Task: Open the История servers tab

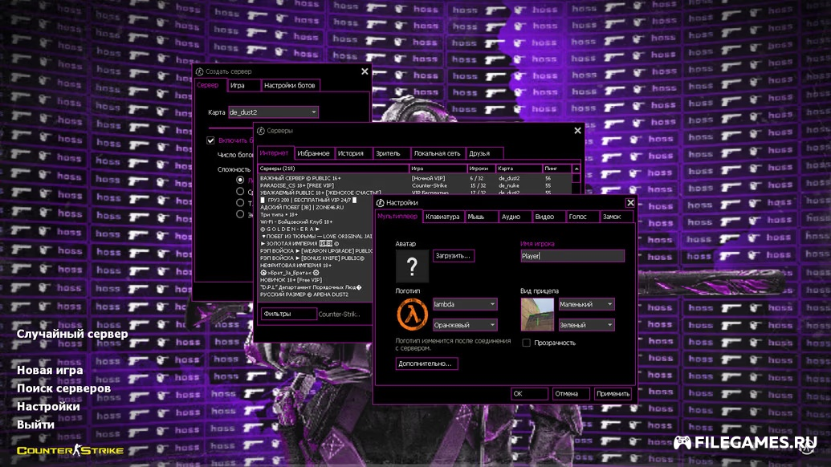Action: (x=353, y=153)
